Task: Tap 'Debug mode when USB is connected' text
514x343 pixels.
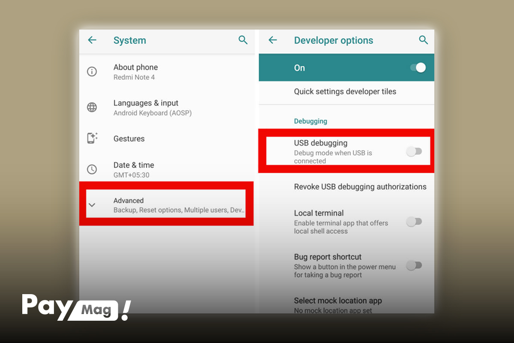Action: (333, 157)
